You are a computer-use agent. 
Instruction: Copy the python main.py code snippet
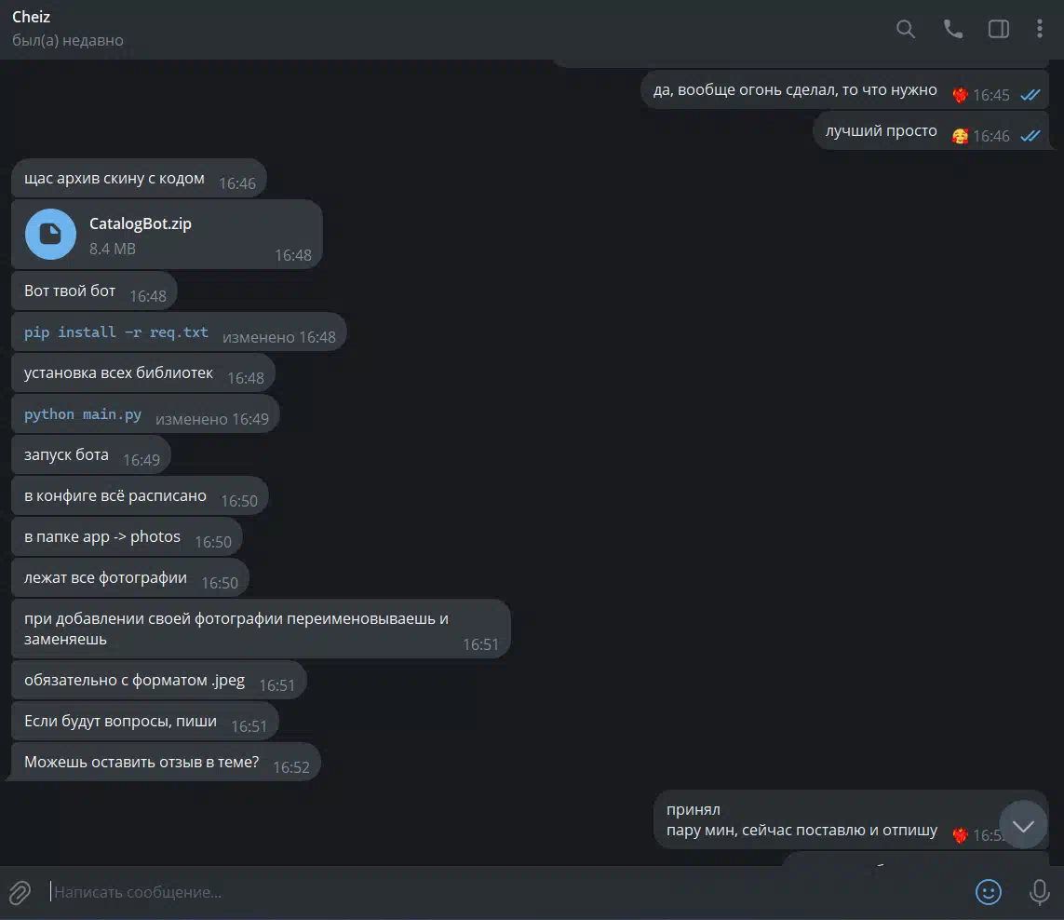point(83,414)
